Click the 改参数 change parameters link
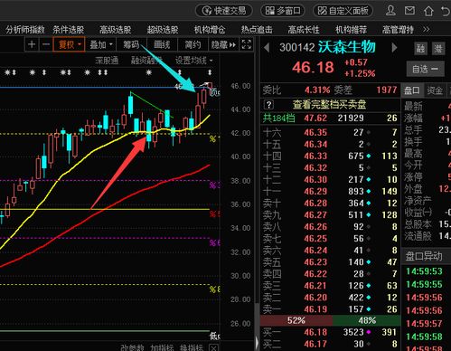This screenshot has width=451, height=351. [133, 347]
